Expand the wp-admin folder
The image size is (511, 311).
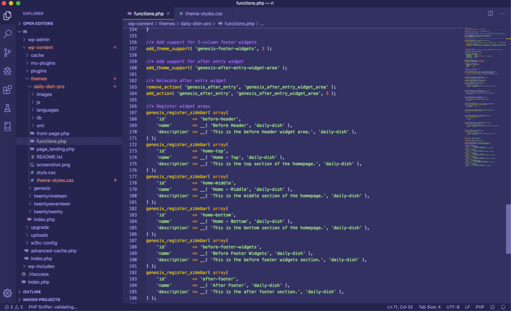tap(39, 39)
